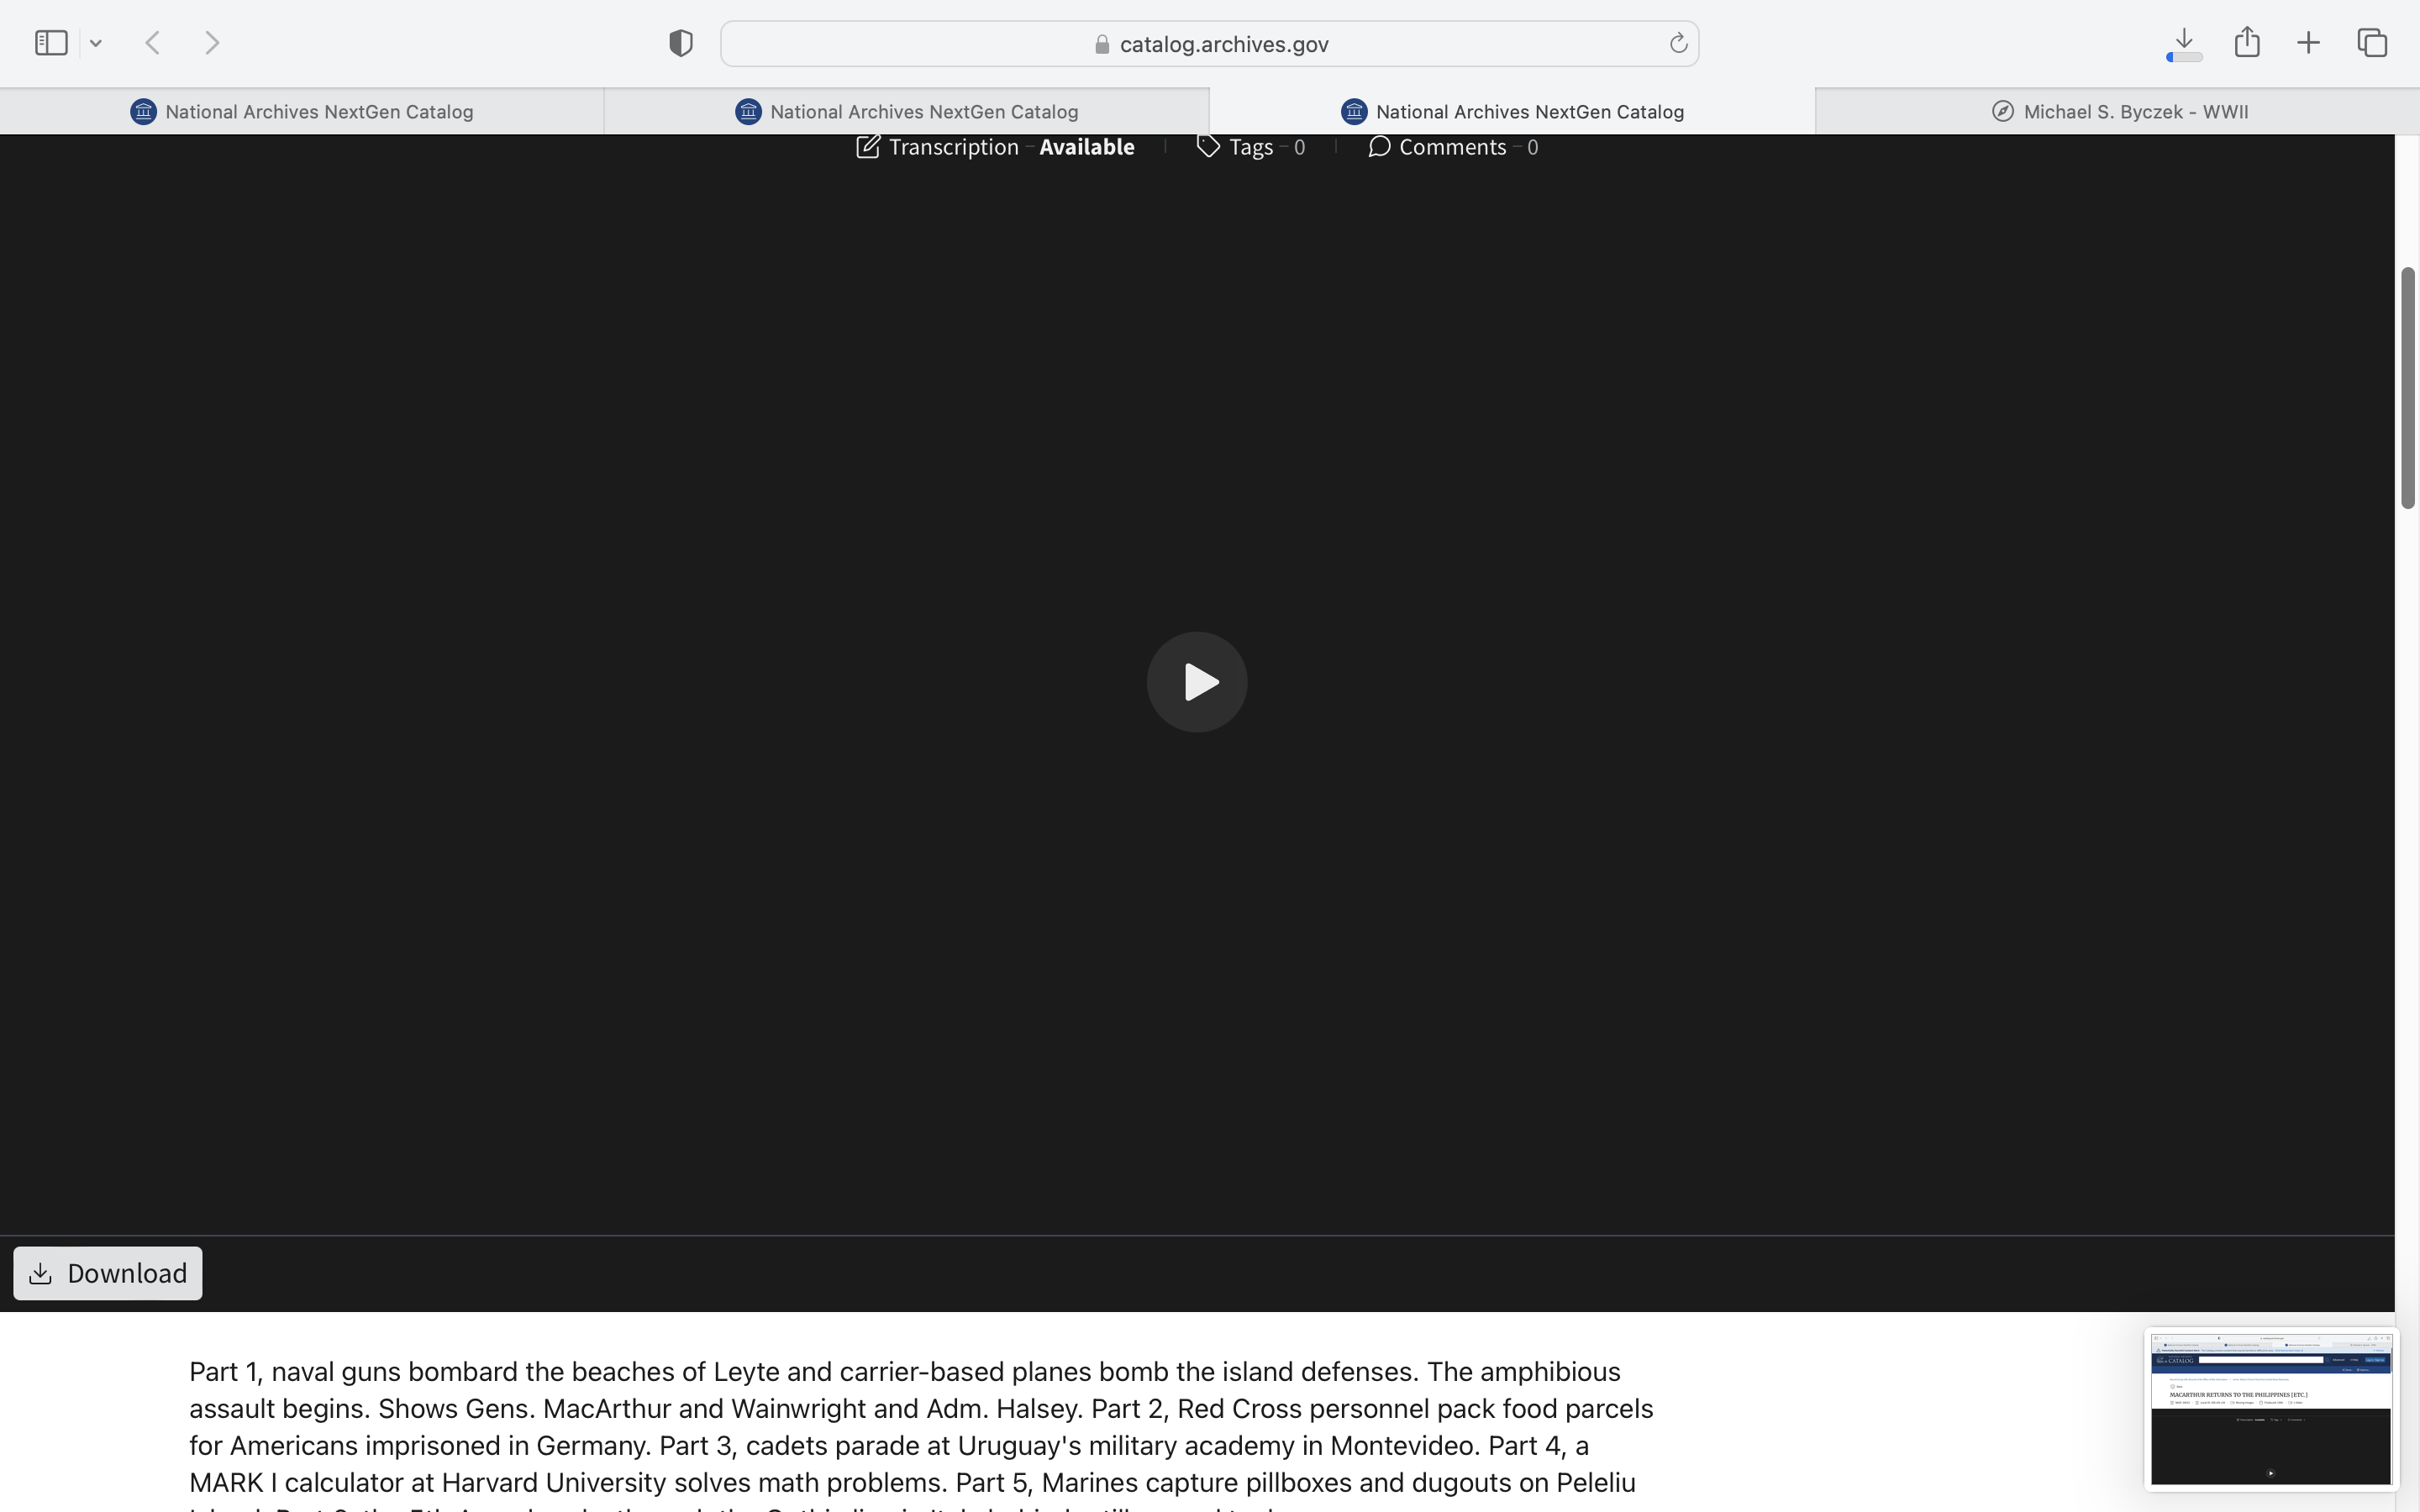
Task: Open the Transcription panel
Action: pos(995,147)
